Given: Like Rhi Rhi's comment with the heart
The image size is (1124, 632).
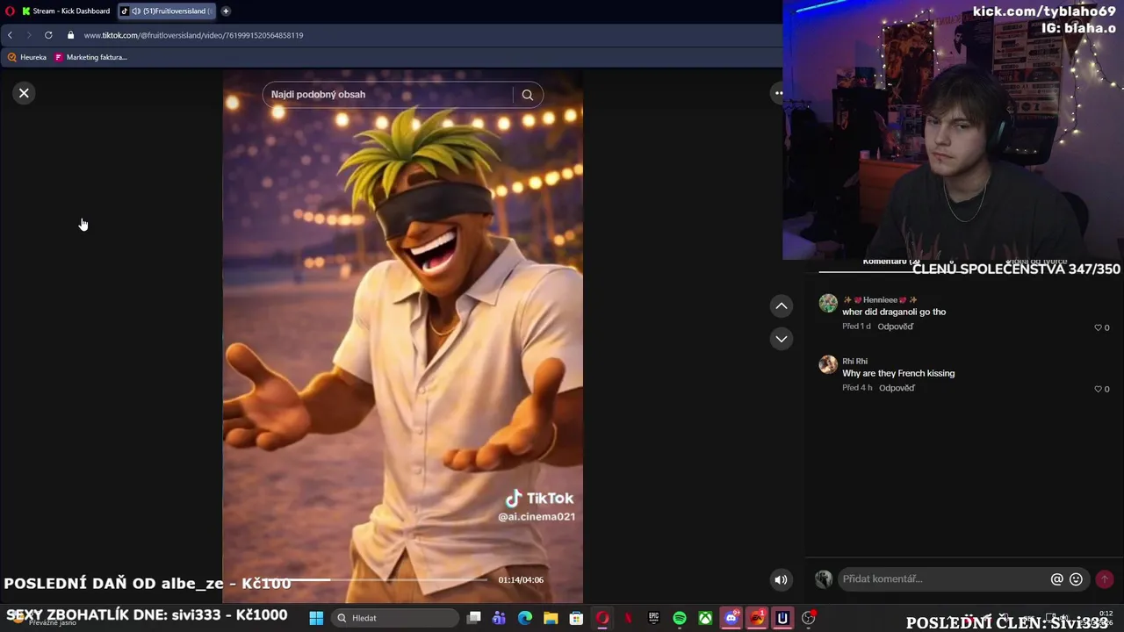Looking at the screenshot, I should point(1098,389).
